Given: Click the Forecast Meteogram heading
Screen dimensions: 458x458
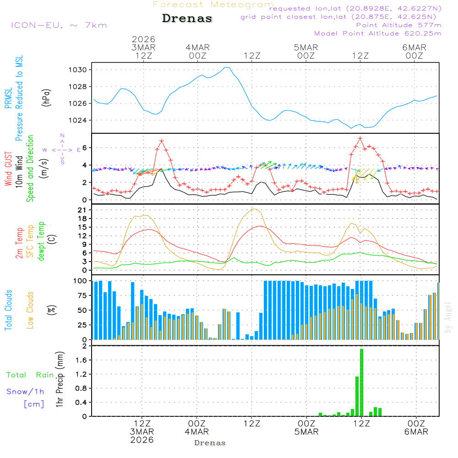Looking at the screenshot, I should (213, 5).
